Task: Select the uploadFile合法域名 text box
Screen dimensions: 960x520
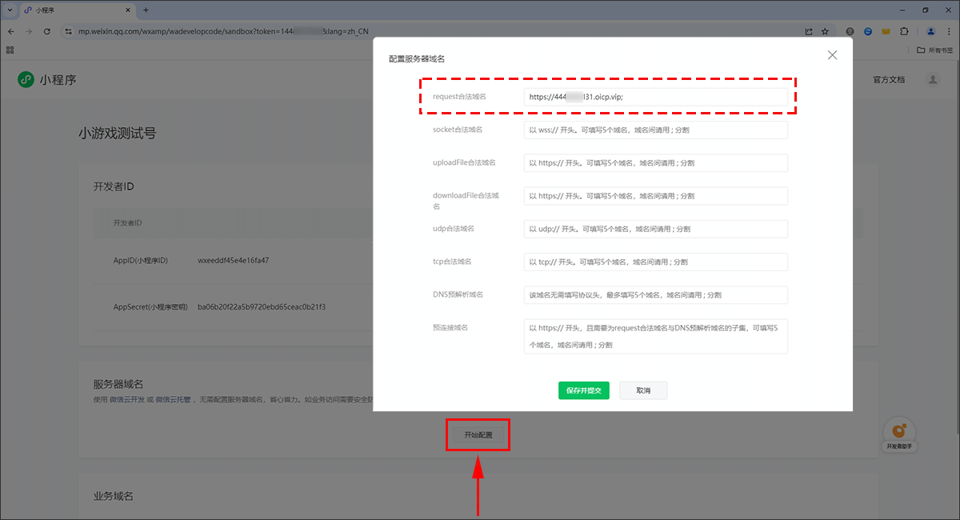Action: click(x=656, y=163)
